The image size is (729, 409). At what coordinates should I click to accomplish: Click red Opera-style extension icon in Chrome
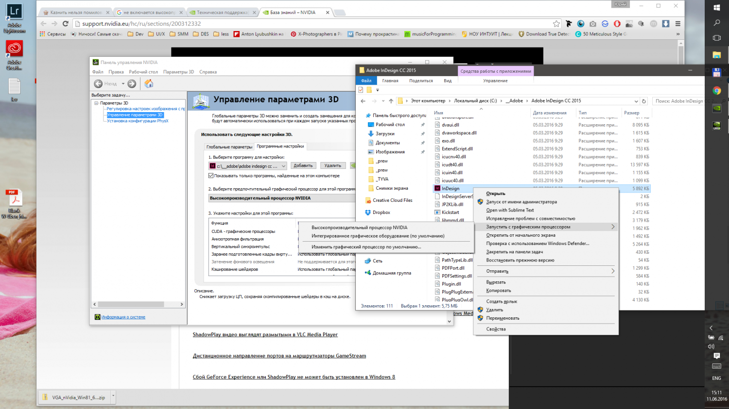coord(617,23)
